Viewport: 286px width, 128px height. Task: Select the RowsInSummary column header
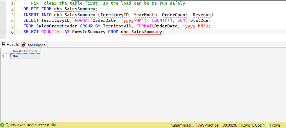(25, 51)
